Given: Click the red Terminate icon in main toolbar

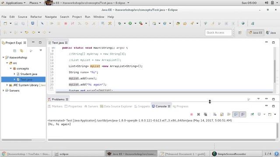Looking at the screenshot, I should 66,23.
